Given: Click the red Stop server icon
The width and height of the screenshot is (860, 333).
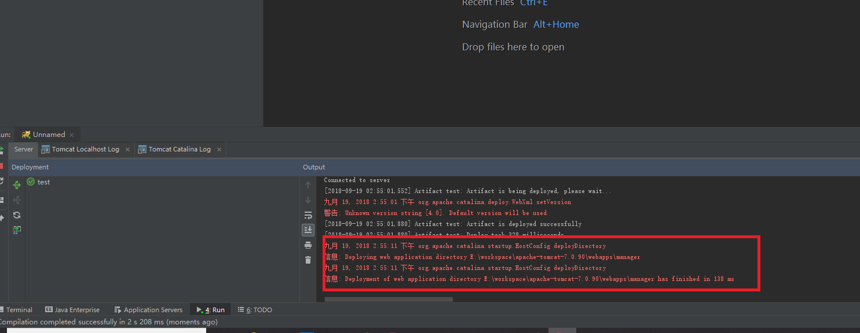Looking at the screenshot, I should (2, 166).
